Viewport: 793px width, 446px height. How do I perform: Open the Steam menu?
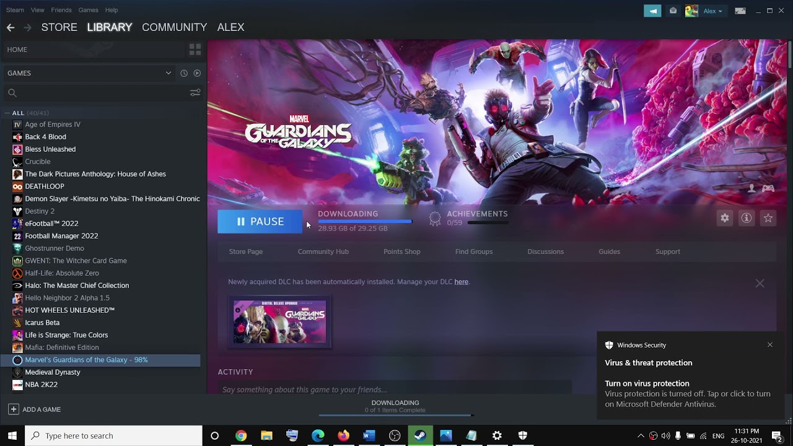point(15,10)
